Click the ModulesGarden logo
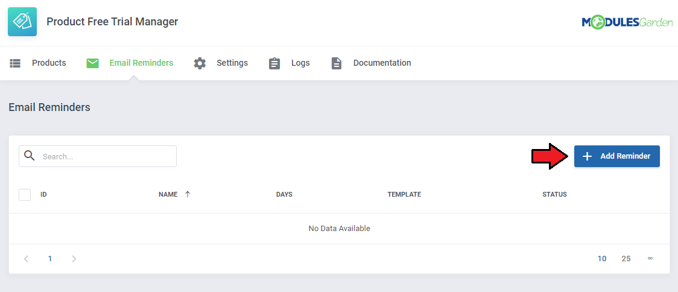This screenshot has width=678, height=292. pos(627,22)
